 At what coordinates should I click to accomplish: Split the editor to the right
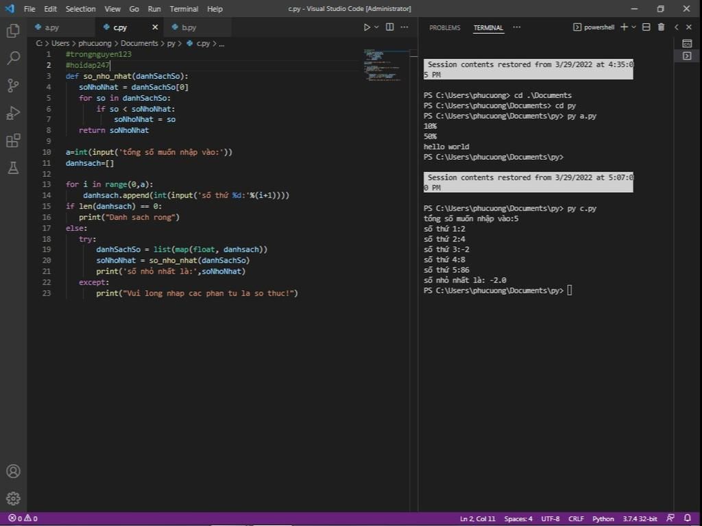coord(390,27)
